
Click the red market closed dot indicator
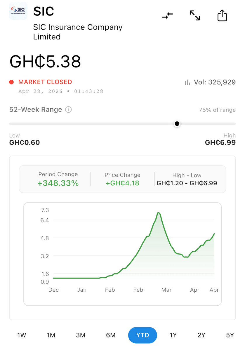(x=11, y=82)
